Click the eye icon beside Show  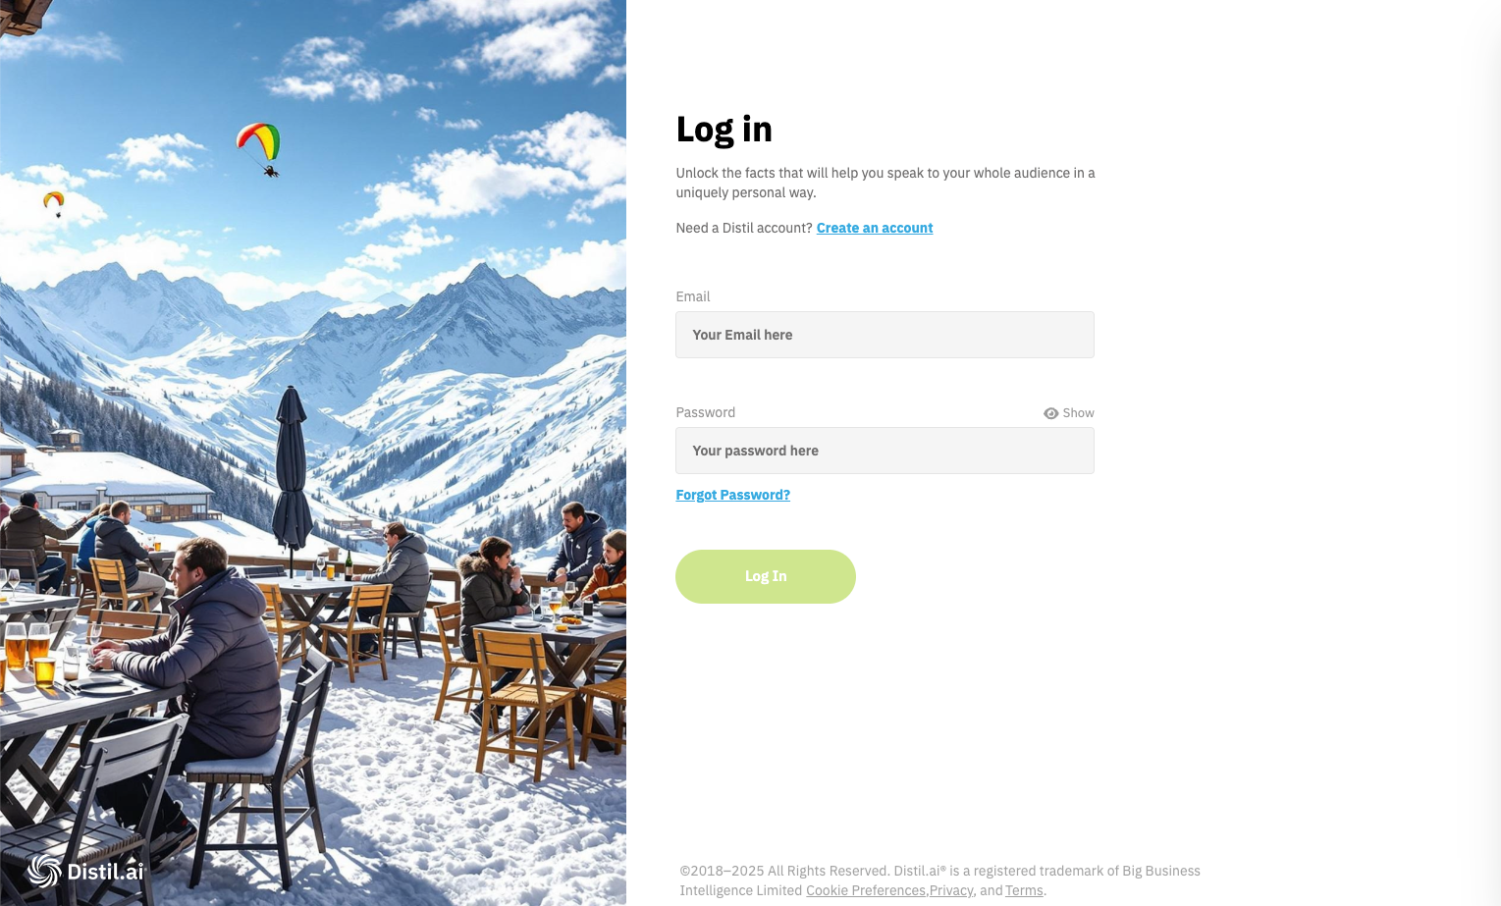pos(1050,413)
